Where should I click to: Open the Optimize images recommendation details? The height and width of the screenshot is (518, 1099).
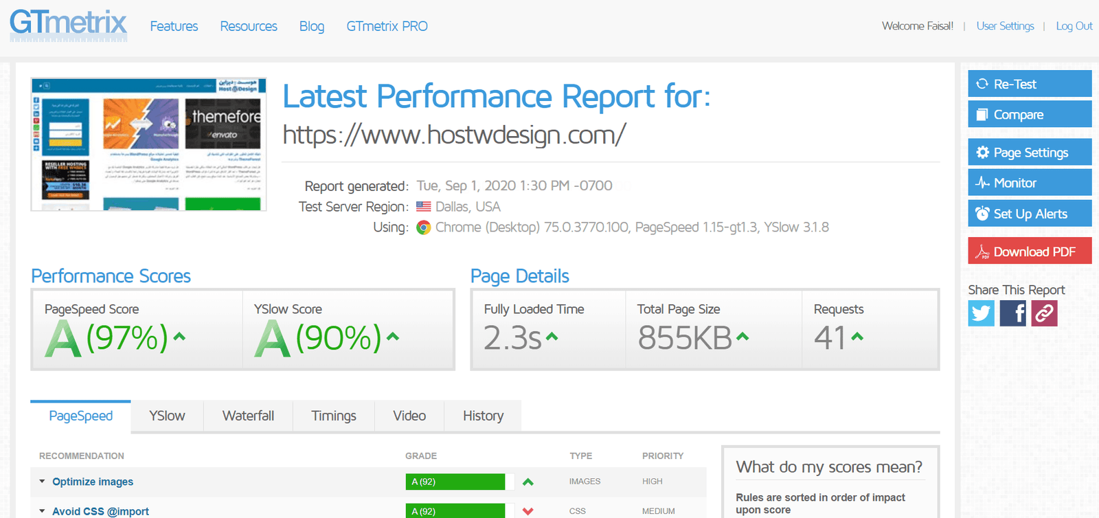click(93, 482)
